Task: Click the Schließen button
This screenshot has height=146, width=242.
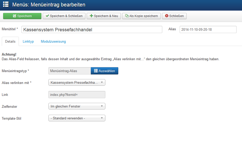Action: (x=174, y=16)
